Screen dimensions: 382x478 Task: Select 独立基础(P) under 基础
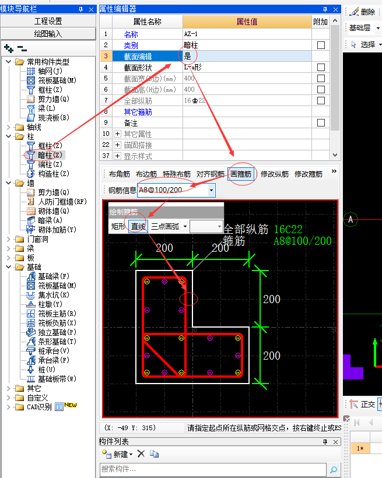tap(57, 332)
